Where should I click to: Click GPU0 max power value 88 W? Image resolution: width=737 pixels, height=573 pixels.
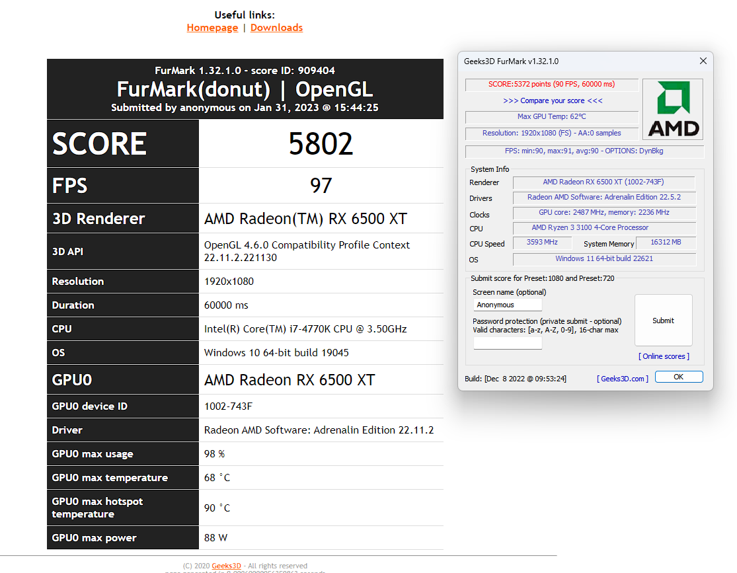(215, 538)
